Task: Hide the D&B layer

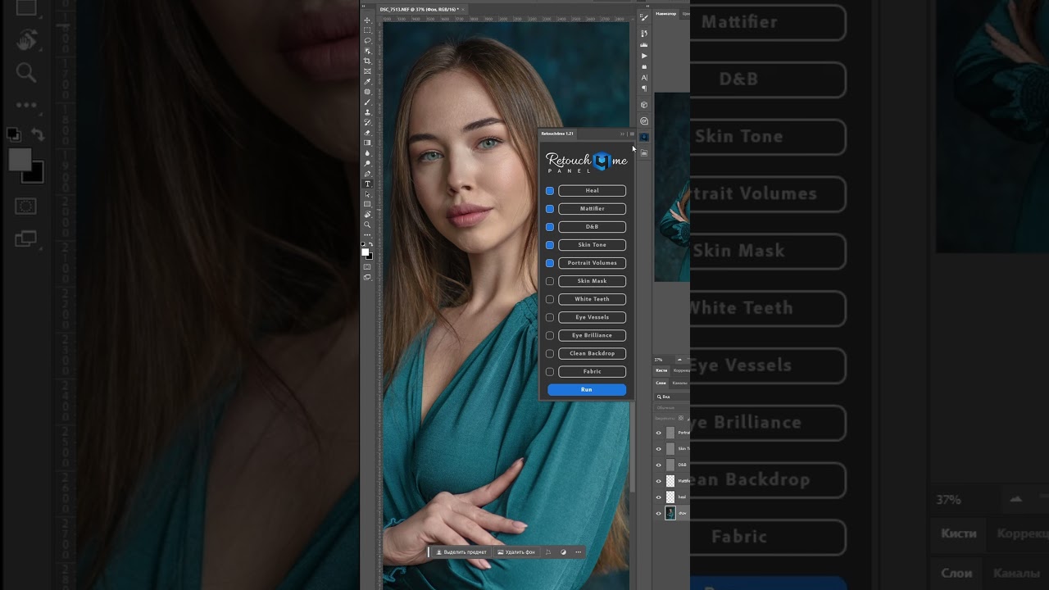Action: point(658,465)
